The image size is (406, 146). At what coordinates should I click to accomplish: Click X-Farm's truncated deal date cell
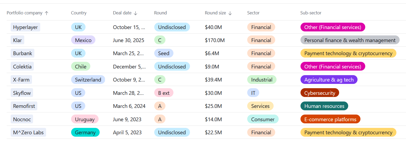point(129,80)
